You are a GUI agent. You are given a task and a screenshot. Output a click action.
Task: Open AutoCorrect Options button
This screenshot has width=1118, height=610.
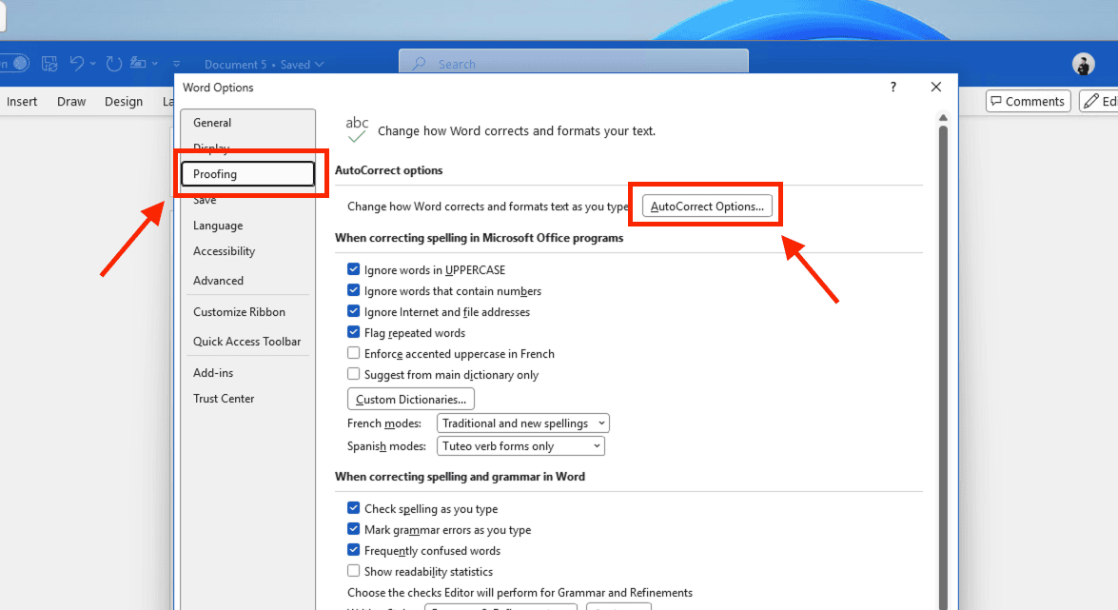707,207
